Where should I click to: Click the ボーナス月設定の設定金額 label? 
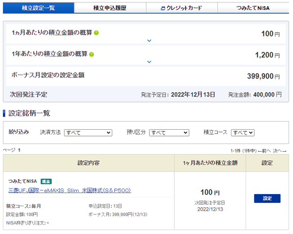[48, 75]
